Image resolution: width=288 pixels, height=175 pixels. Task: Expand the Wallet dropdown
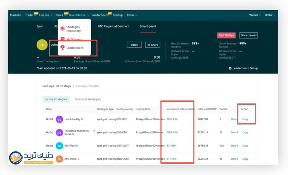[255, 15]
